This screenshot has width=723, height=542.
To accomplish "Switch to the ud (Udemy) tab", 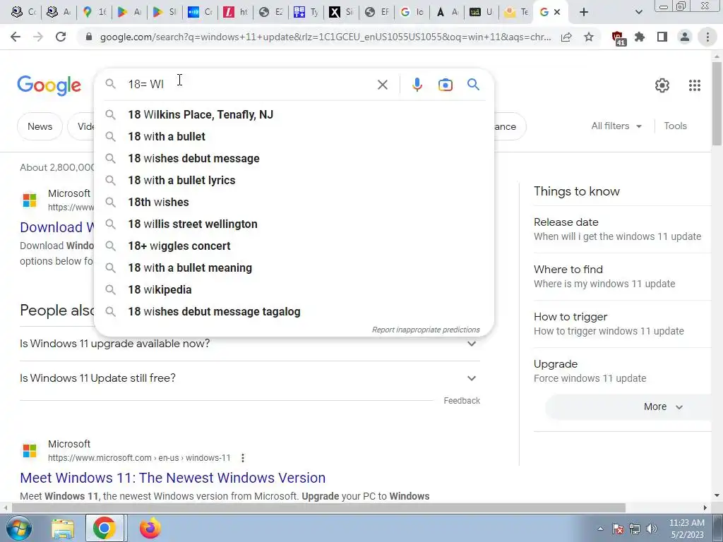I will pyautogui.click(x=482, y=12).
